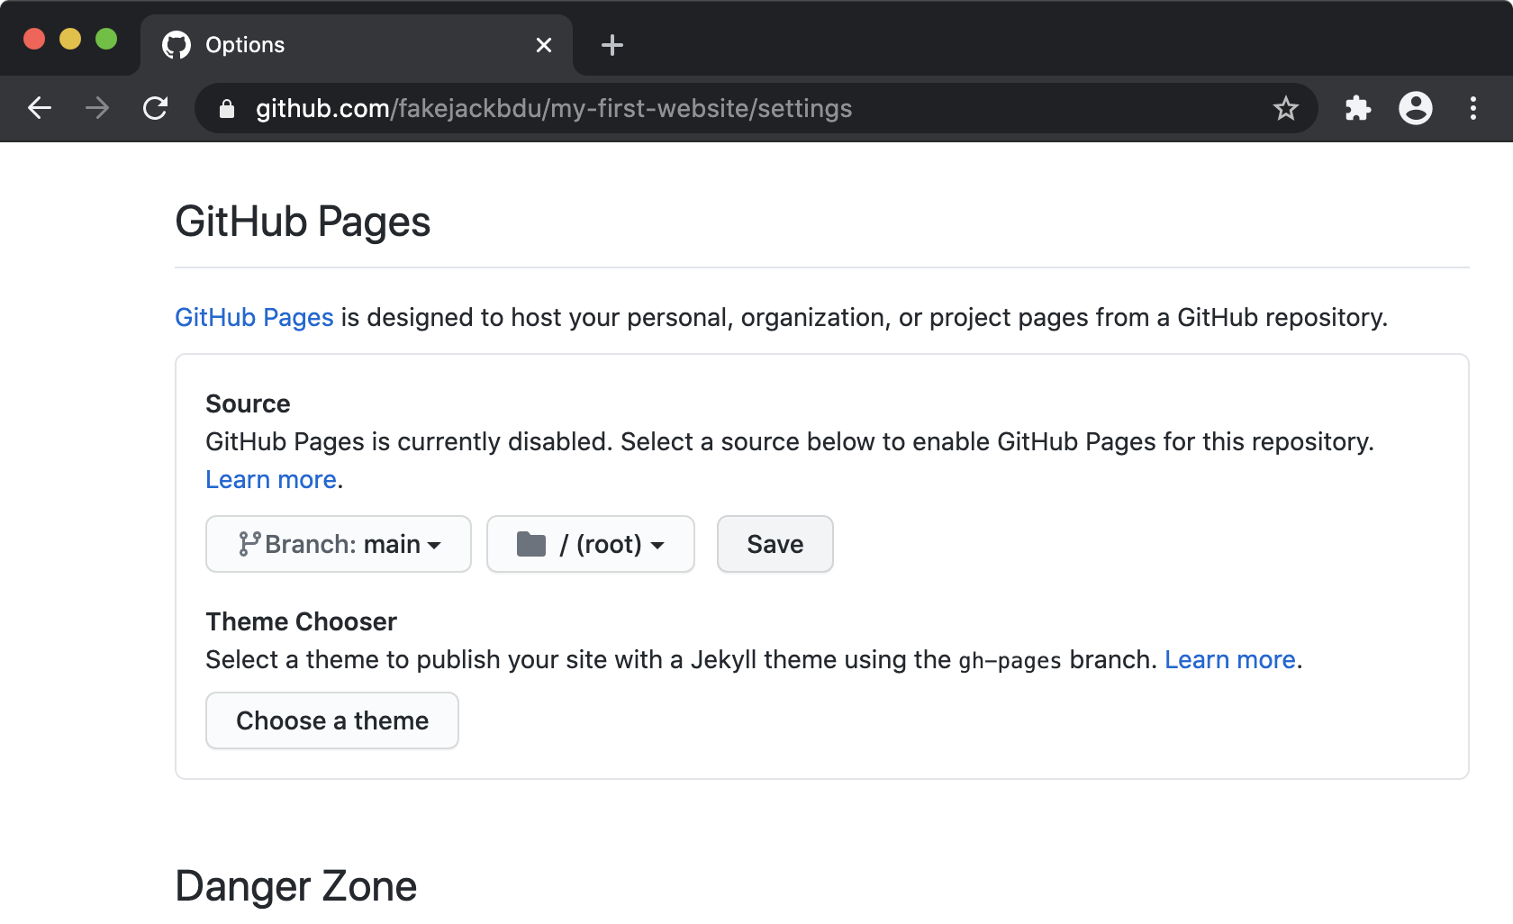The width and height of the screenshot is (1513, 924).
Task: Close the Options tab
Action: 544,45
